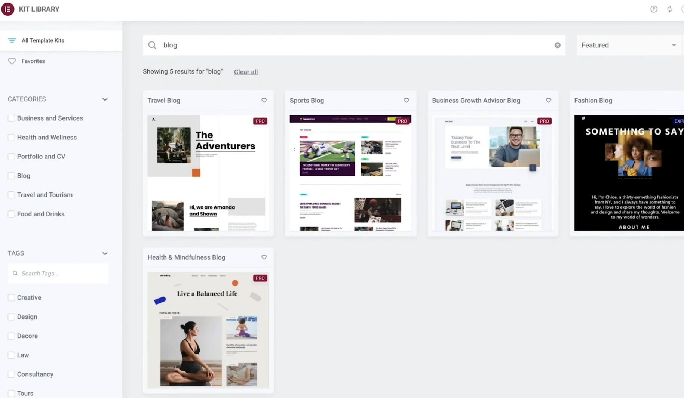Favorite the Sports Blog kit
This screenshot has height=398, width=684.
(406, 100)
